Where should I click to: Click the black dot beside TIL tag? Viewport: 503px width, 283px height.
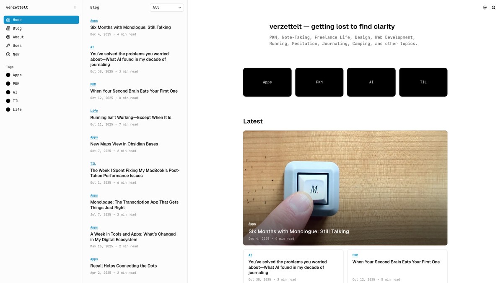(x=8, y=101)
